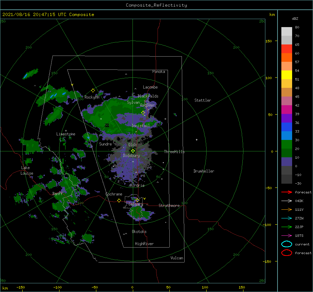The image size is (313, 292).
Task: Click the yellow radar site marker between Olds and Didsbury
Action: (x=133, y=151)
